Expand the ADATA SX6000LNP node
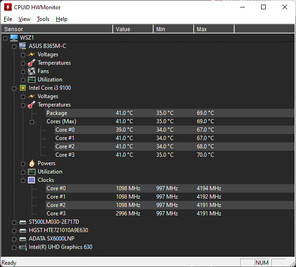The width and height of the screenshot is (296, 267). click(14, 239)
